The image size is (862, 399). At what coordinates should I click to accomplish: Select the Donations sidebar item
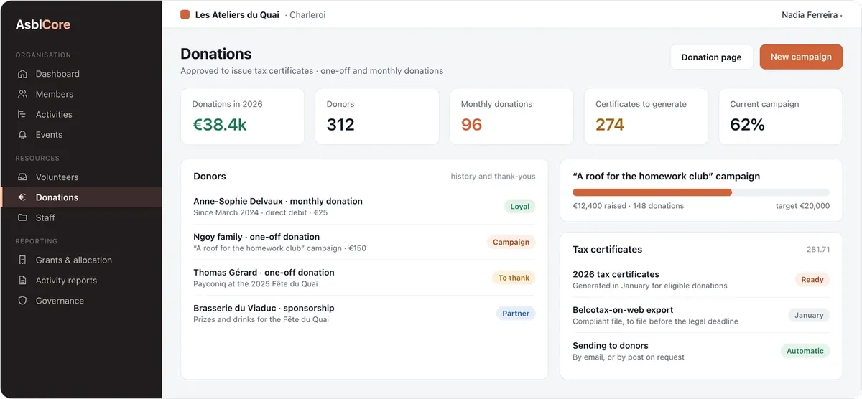click(81, 197)
